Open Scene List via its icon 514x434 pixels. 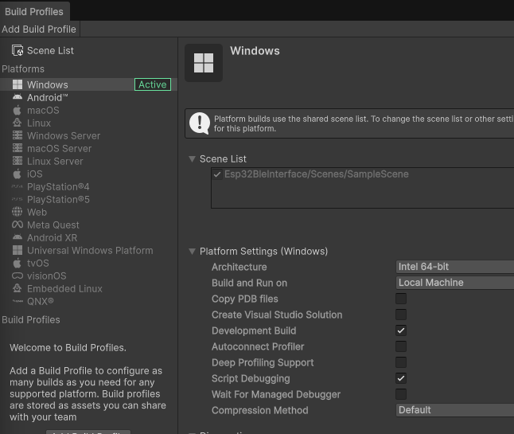click(18, 50)
